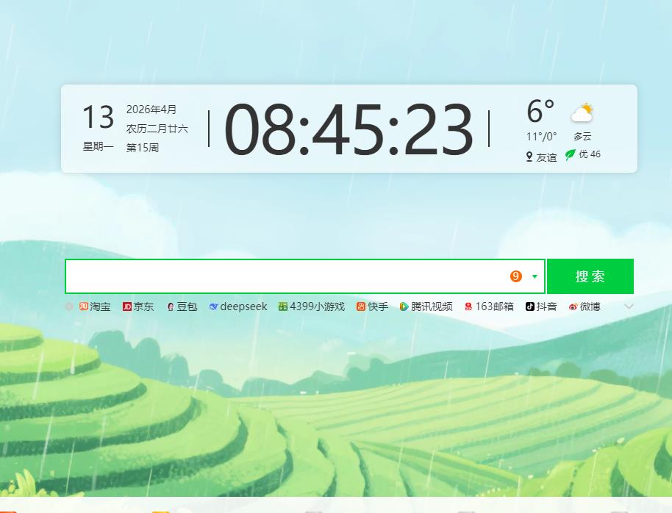Click the 08:45:23 clock display
This screenshot has height=513, width=672.
point(348,129)
